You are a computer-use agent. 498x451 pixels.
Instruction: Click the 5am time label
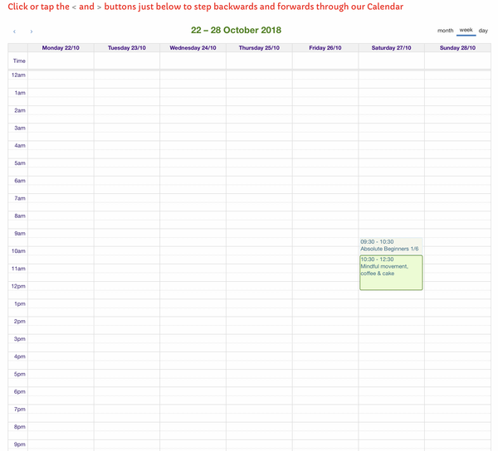tap(20, 163)
